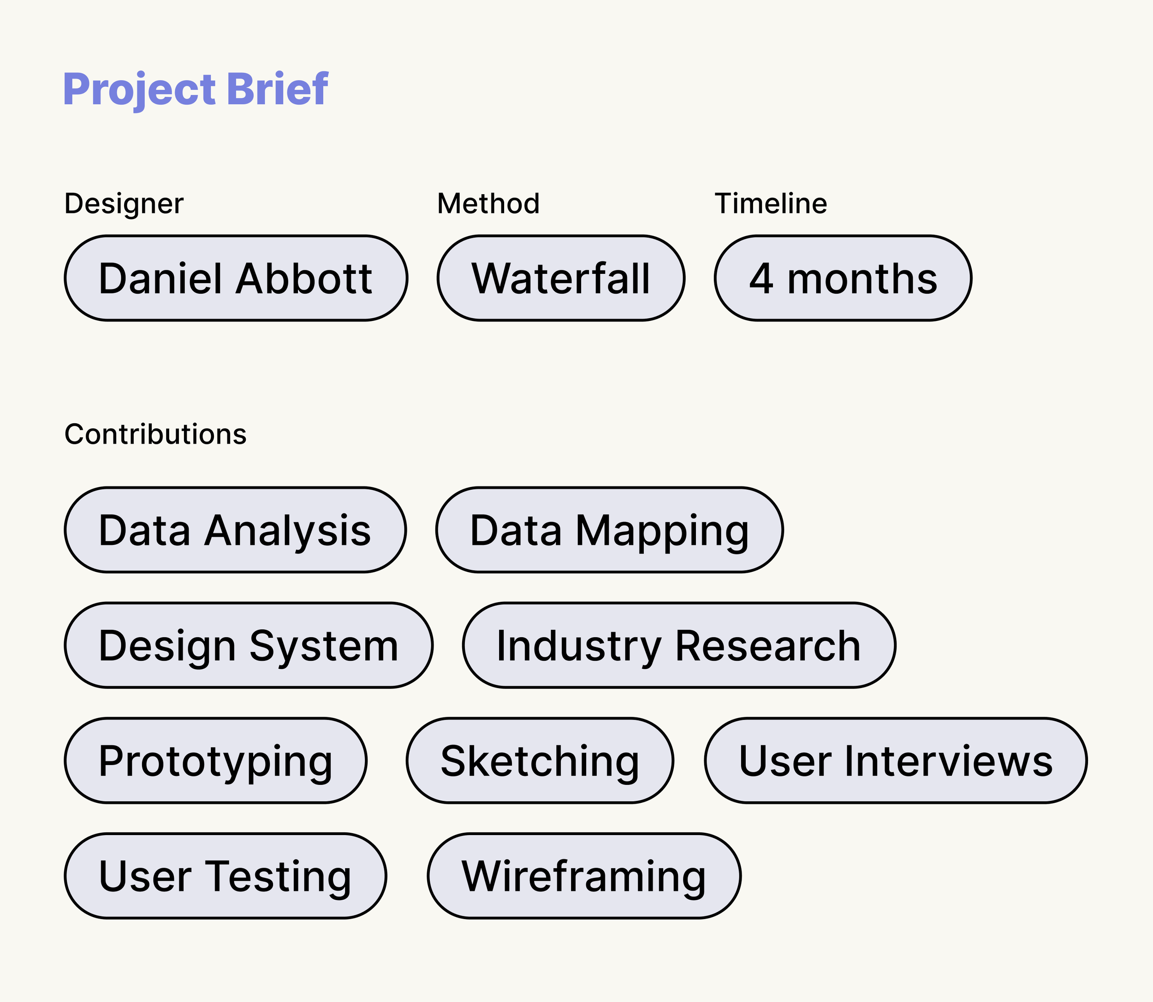Click the User Interviews pill
This screenshot has height=1002, width=1153.
895,760
